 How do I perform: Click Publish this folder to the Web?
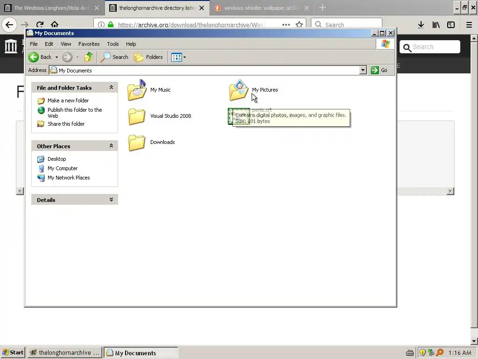click(75, 113)
